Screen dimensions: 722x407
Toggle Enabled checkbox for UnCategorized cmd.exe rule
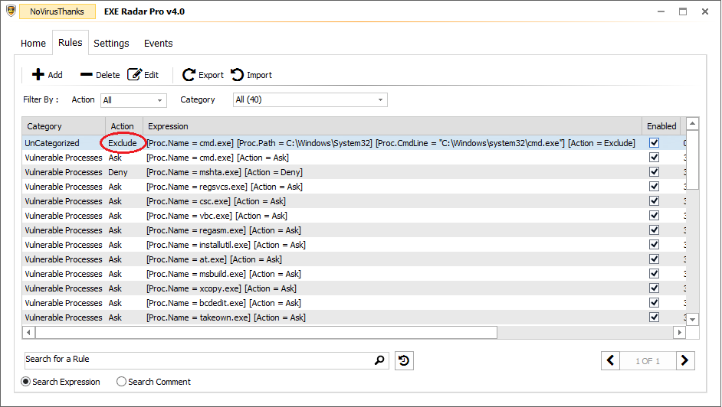(x=654, y=143)
